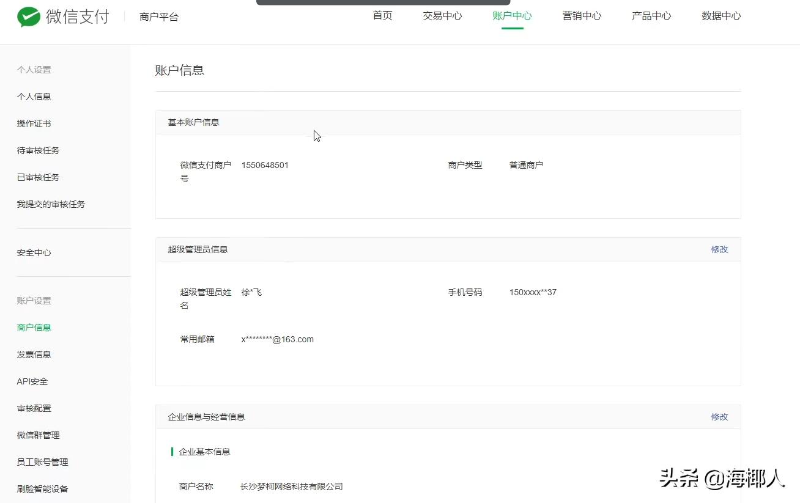Go to 安全中心
Image resolution: width=800 pixels, height=503 pixels.
(x=34, y=252)
